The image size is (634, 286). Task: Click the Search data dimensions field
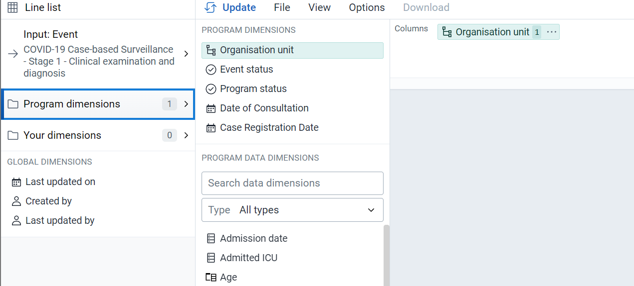(292, 183)
